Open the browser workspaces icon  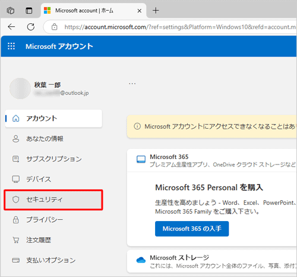(x=11, y=11)
